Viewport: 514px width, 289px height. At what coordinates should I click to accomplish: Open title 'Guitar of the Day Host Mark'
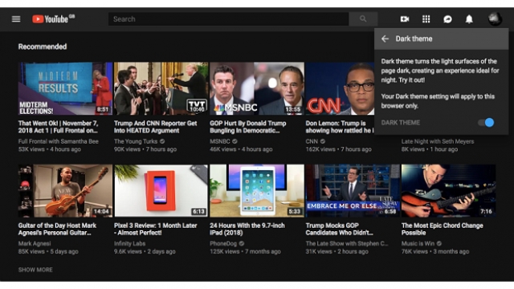click(57, 229)
